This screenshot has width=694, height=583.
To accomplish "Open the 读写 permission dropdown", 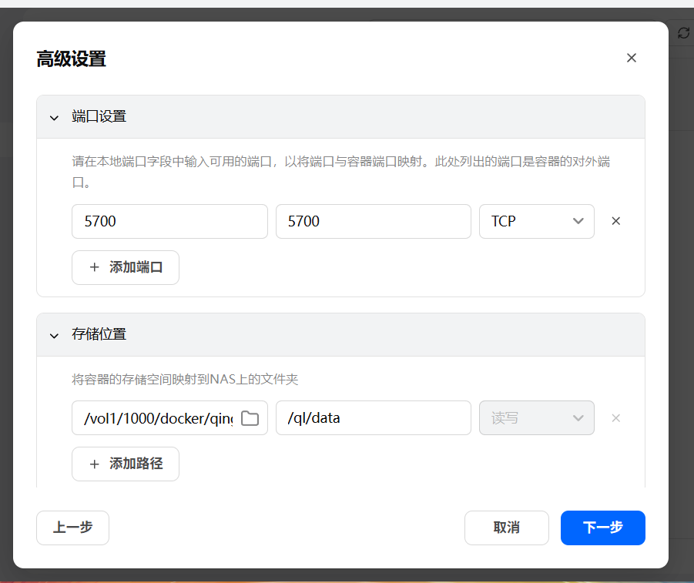I will pyautogui.click(x=537, y=418).
